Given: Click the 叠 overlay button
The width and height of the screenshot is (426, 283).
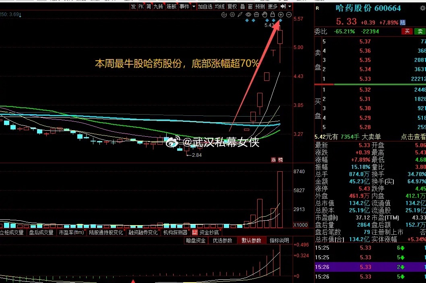Looking at the screenshot, I should coord(243,6).
